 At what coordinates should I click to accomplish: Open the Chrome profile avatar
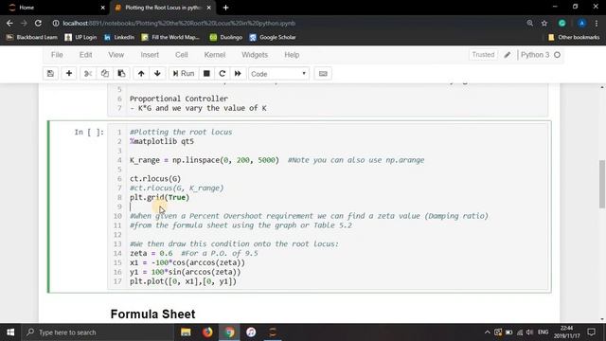click(581, 23)
